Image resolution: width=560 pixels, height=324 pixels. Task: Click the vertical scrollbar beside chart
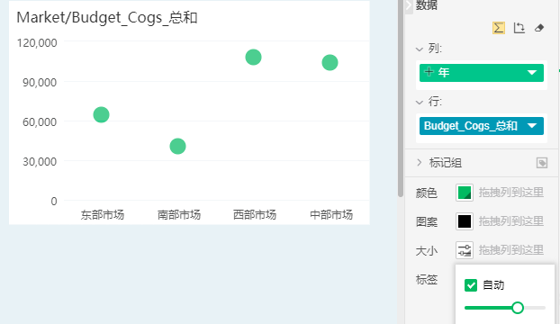[x=401, y=98]
